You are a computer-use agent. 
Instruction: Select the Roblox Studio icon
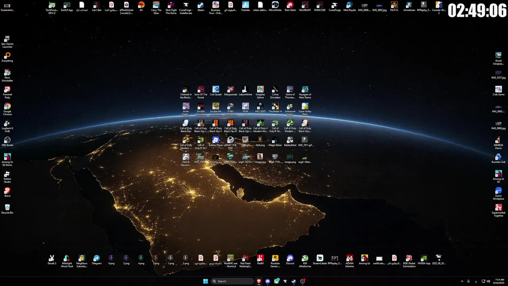pyautogui.click(x=7, y=177)
